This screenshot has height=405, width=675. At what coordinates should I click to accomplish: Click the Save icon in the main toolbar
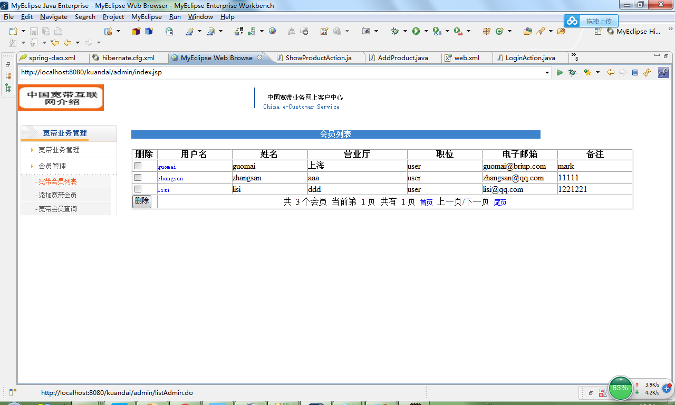click(33, 32)
